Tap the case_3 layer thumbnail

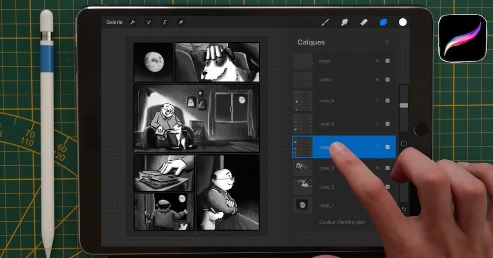(x=303, y=168)
